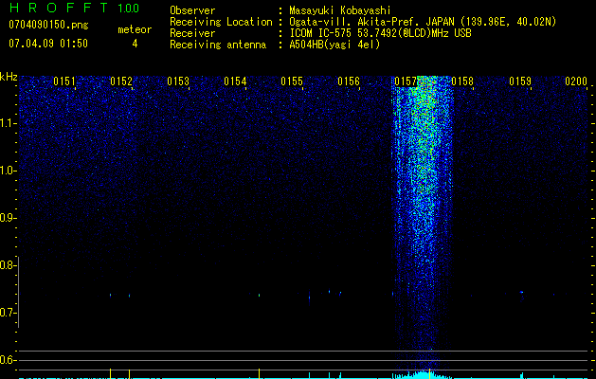Click the 1.1 frequency axis label
Image resolution: width=596 pixels, height=379 pixels.
(x=8, y=123)
